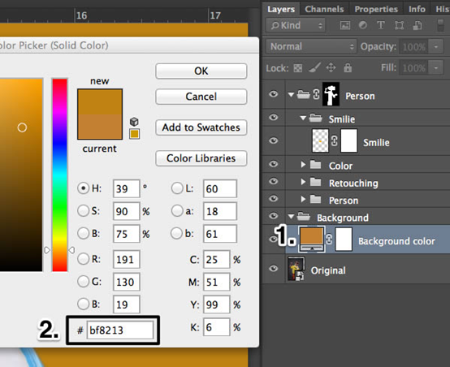
Task: Switch to the Channels tab
Action: click(324, 9)
